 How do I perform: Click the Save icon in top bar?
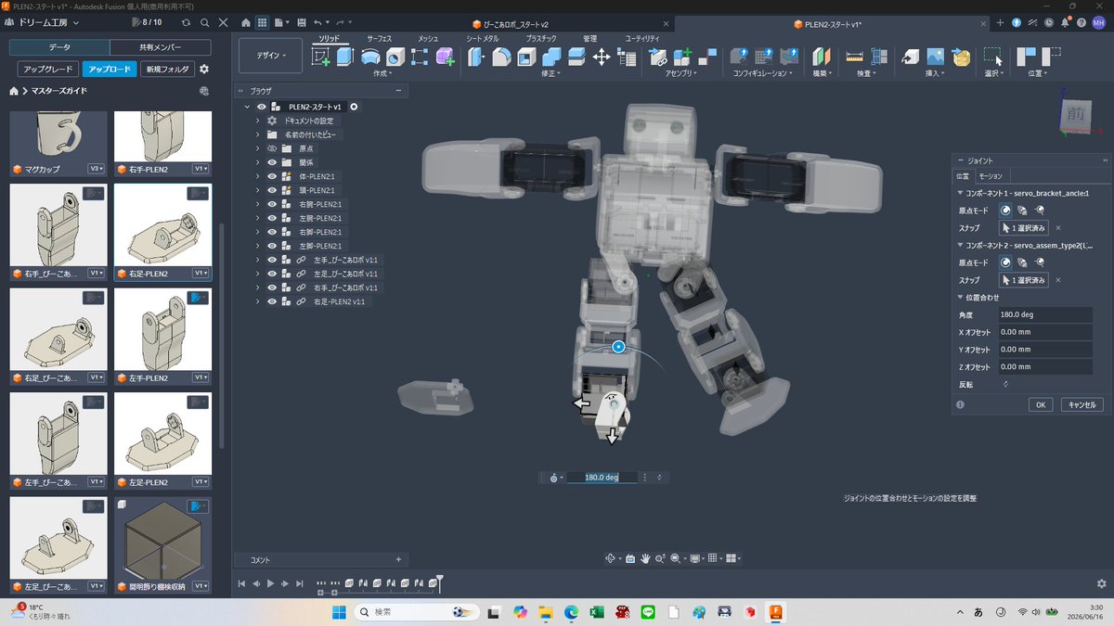[x=302, y=22]
